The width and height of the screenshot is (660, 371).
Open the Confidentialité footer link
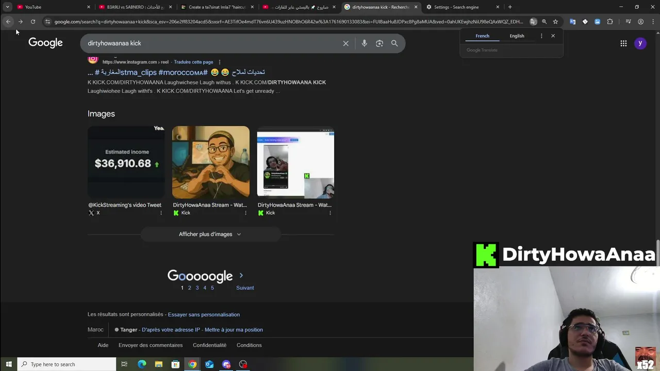[x=209, y=345]
